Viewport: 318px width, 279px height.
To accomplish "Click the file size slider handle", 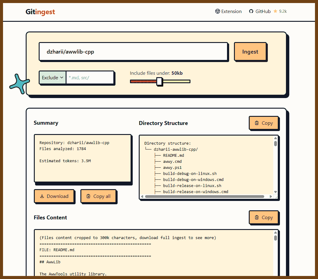I will (x=159, y=81).
